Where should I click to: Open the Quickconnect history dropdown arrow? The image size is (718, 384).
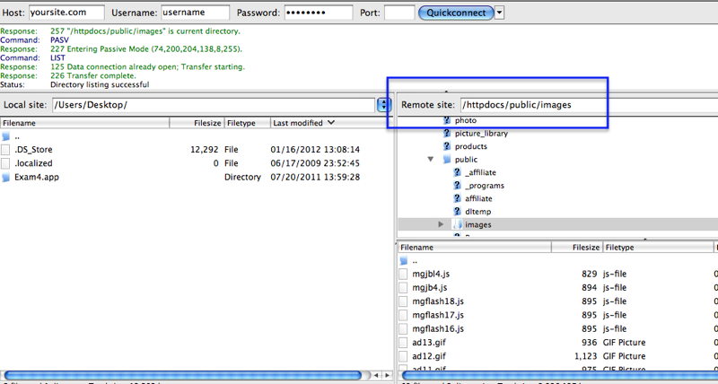(499, 13)
